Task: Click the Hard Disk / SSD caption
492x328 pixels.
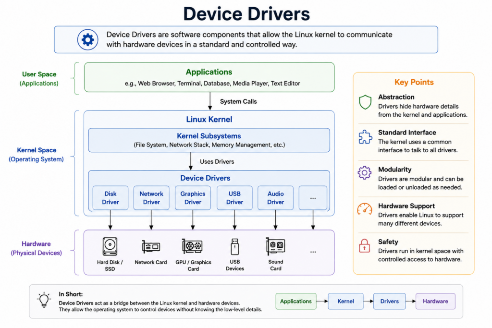Action: click(x=110, y=266)
